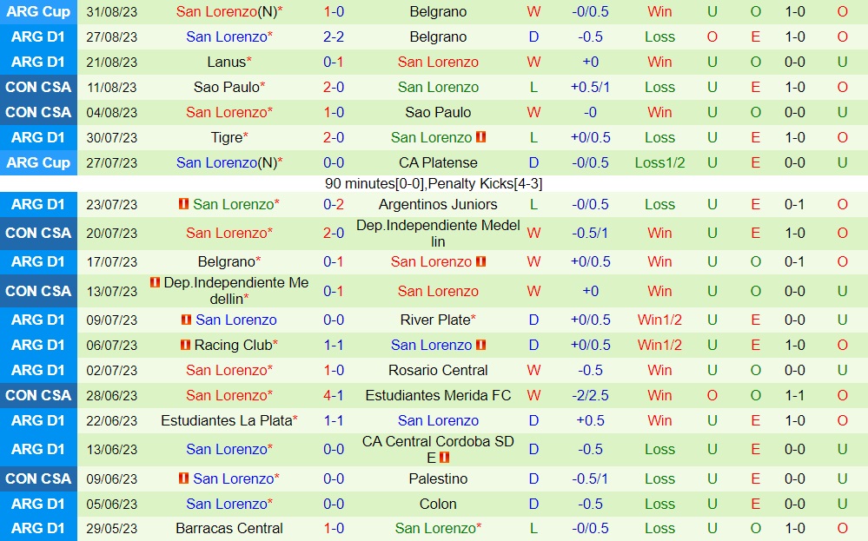Viewport: 868px width, 541px height.
Task: Open the Sao Paulo home team on 11/08/23
Action: [x=226, y=87]
